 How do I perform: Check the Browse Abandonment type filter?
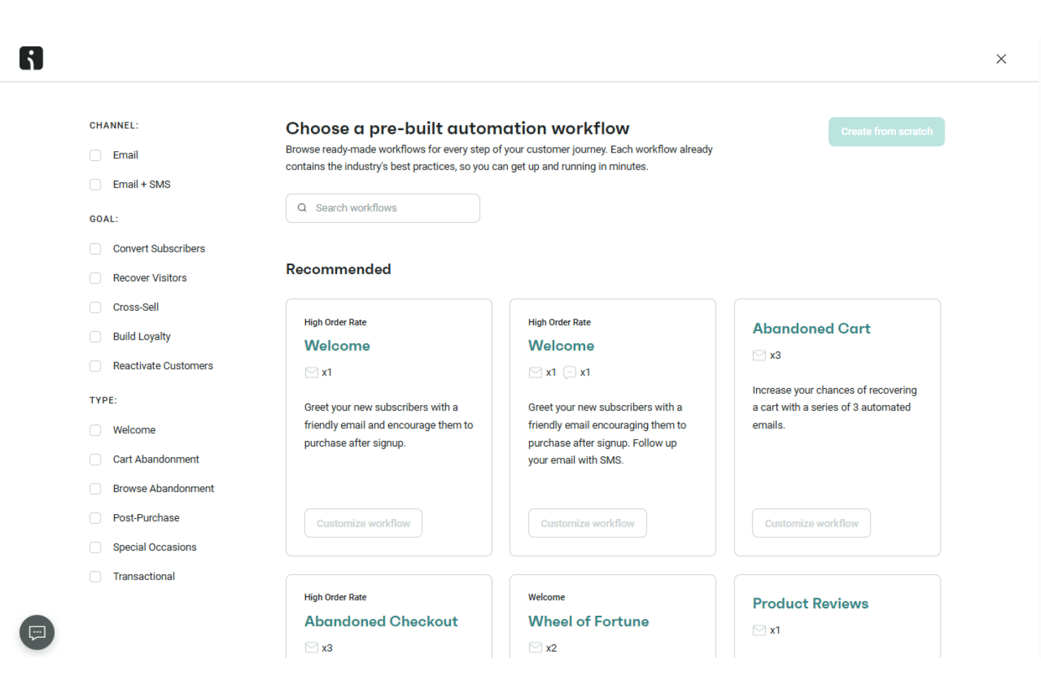click(x=96, y=489)
